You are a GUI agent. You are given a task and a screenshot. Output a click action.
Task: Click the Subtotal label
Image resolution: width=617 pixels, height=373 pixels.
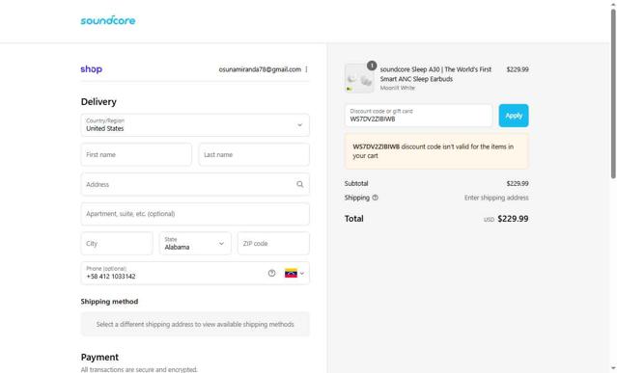(356, 183)
